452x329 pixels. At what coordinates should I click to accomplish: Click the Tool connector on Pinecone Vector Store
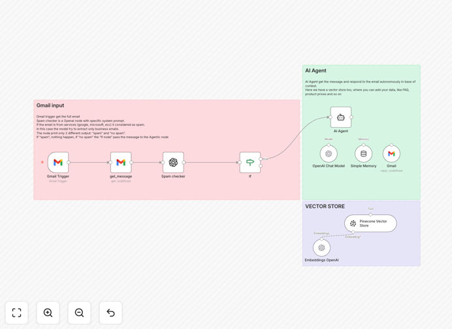pyautogui.click(x=370, y=214)
